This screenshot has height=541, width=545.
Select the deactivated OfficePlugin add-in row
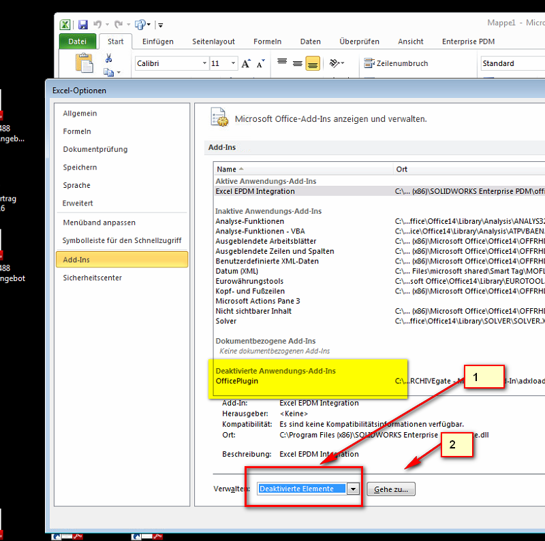point(379,381)
